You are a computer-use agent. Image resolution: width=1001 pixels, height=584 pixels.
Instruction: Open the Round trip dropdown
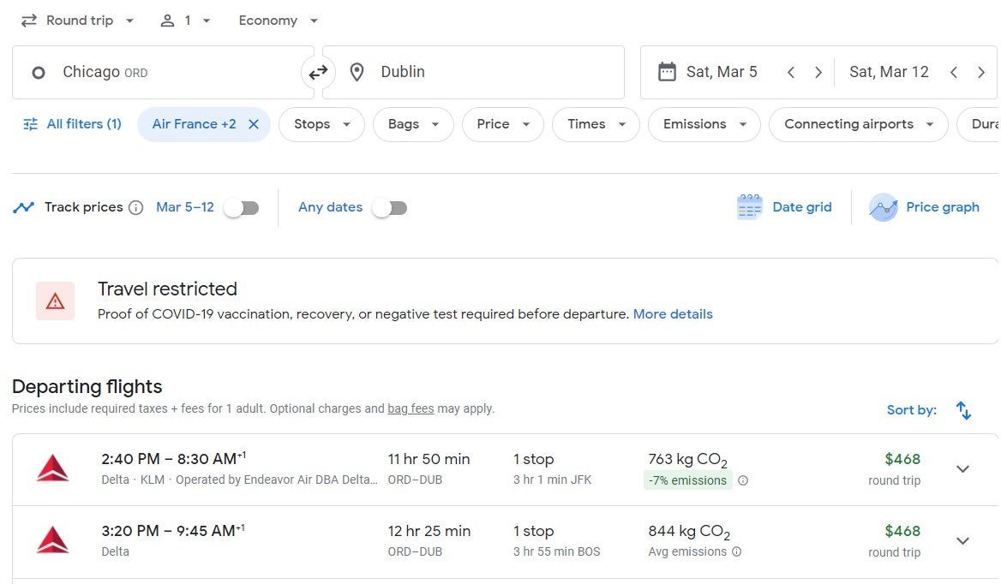click(x=78, y=21)
